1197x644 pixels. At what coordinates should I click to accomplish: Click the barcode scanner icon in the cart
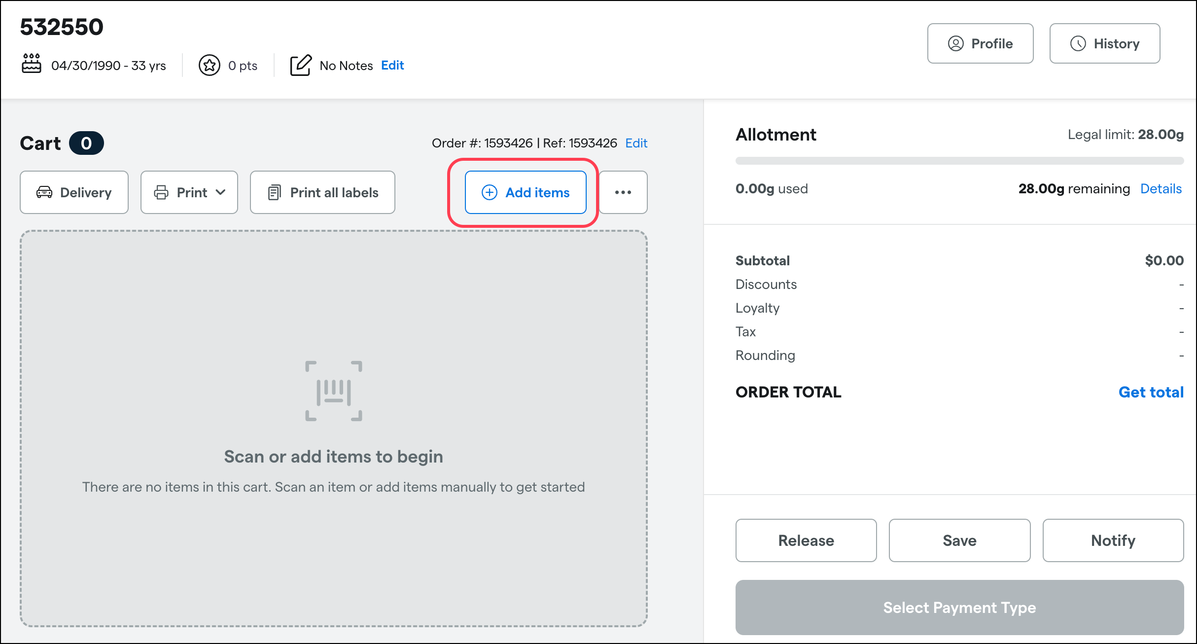(334, 391)
